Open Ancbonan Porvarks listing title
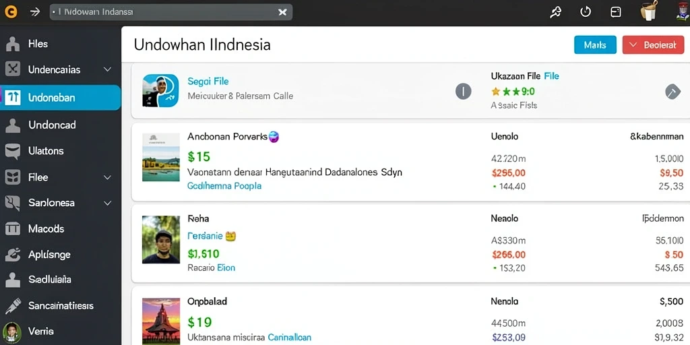The width and height of the screenshot is (690, 345). pyautogui.click(x=228, y=137)
